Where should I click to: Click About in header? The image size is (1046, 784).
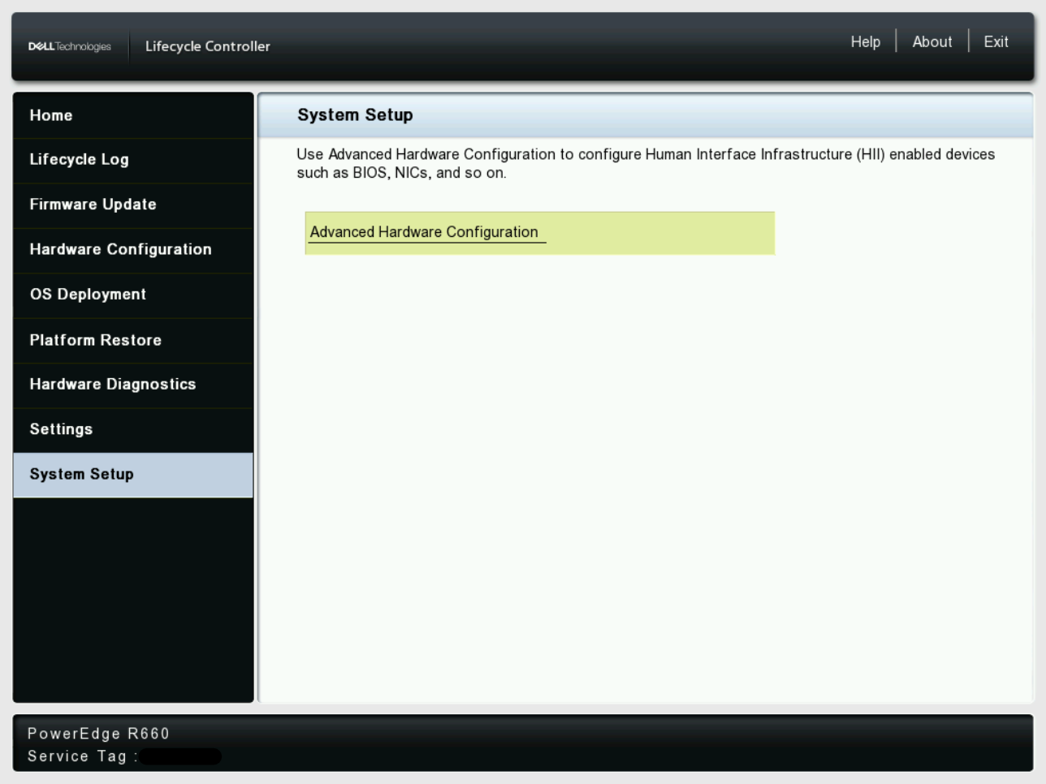point(932,41)
